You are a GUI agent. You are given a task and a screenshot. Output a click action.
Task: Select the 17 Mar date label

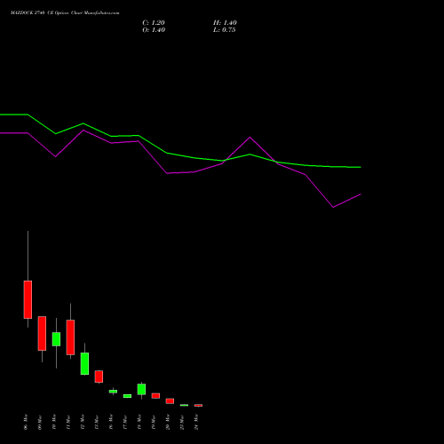(x=125, y=422)
